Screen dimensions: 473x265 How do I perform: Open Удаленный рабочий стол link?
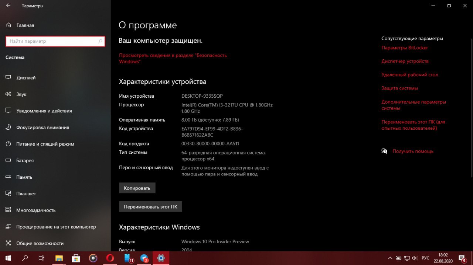pos(409,75)
